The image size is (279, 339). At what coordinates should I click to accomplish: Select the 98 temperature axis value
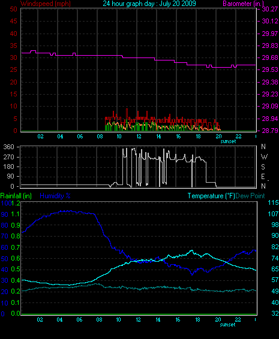point(275,225)
